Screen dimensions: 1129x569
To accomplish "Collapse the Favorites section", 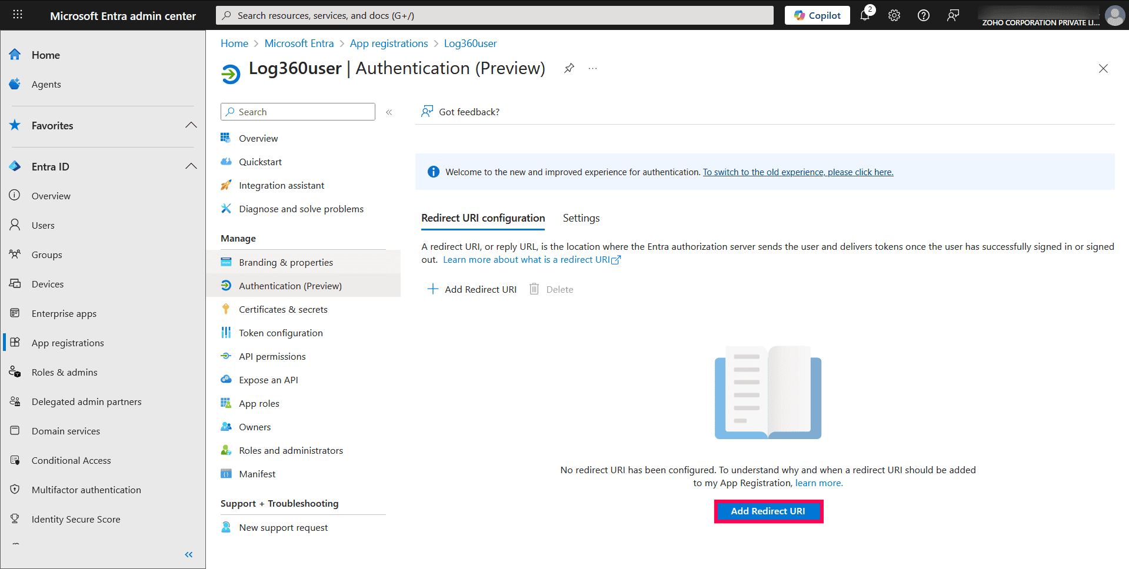I will tap(191, 125).
